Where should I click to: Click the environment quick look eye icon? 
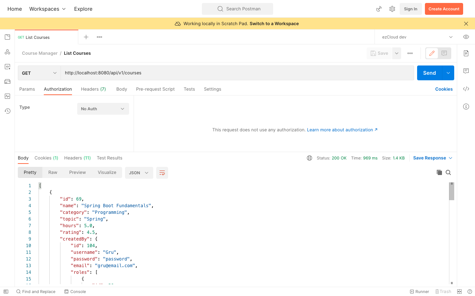click(x=466, y=37)
